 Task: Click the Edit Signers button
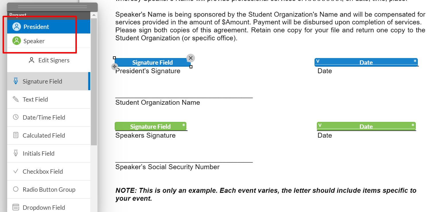point(49,60)
